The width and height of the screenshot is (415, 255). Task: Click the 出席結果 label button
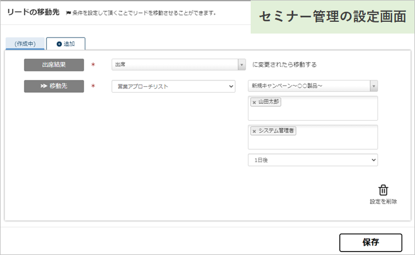[54, 65]
